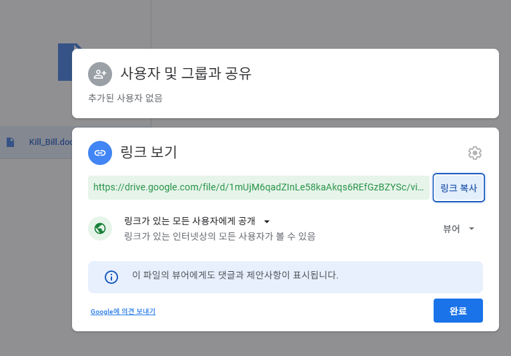This screenshot has height=356, width=511.
Task: Click the large document thumbnail behind dialog
Action: pyautogui.click(x=65, y=62)
